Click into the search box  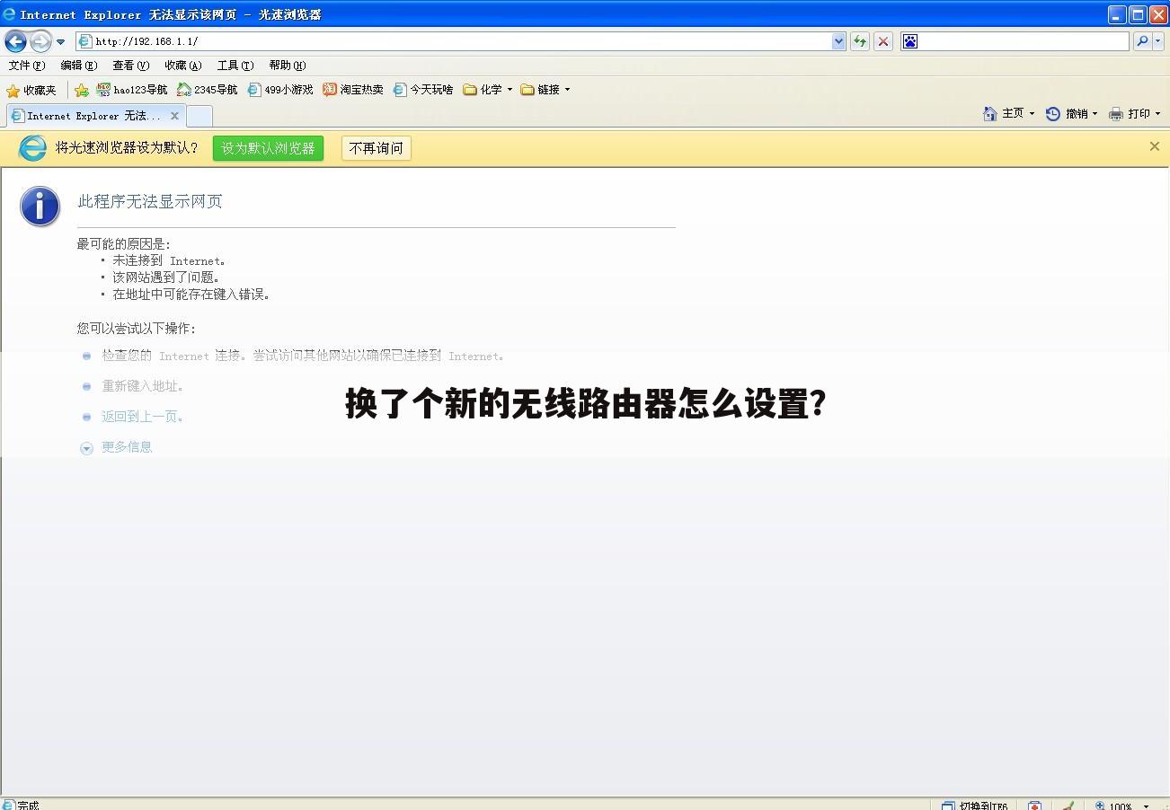[x=1024, y=41]
